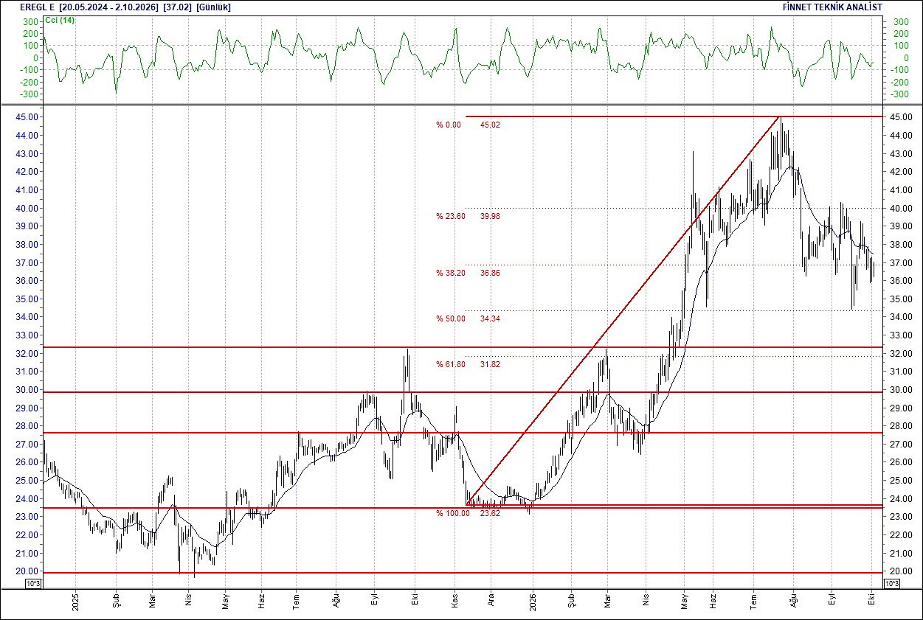Click the 2026 year label on time axis
Viewport: 923px width, 620px height.
pos(533,601)
